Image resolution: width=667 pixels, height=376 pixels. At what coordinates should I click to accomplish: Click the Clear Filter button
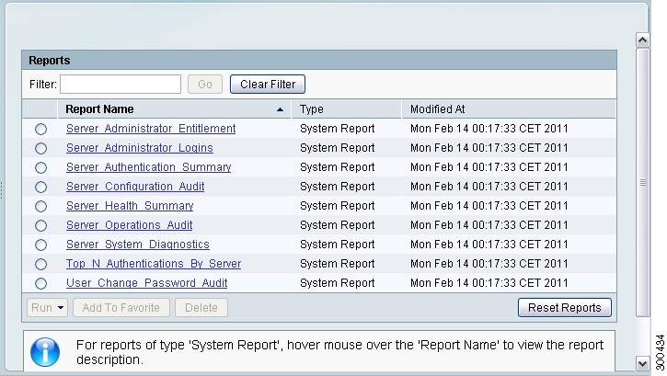coord(268,85)
